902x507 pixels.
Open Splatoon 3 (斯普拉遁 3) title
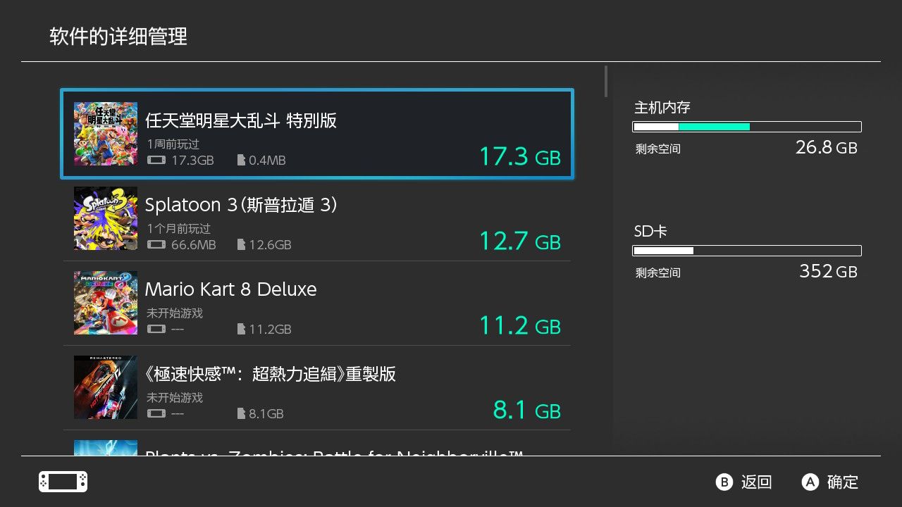coord(241,205)
